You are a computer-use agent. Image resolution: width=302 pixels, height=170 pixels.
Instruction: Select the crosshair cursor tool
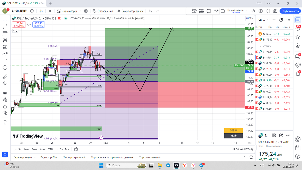point(5,20)
